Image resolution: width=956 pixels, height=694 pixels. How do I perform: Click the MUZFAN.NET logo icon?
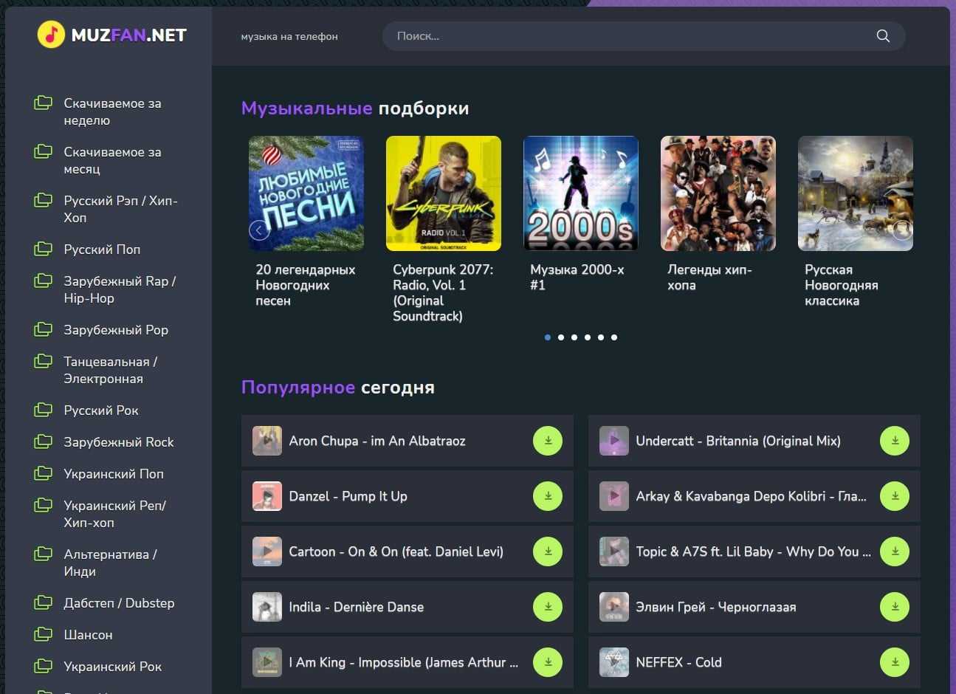(51, 34)
